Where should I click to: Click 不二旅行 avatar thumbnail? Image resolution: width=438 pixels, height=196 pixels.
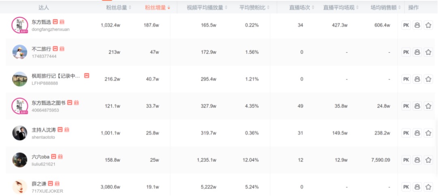point(19,52)
